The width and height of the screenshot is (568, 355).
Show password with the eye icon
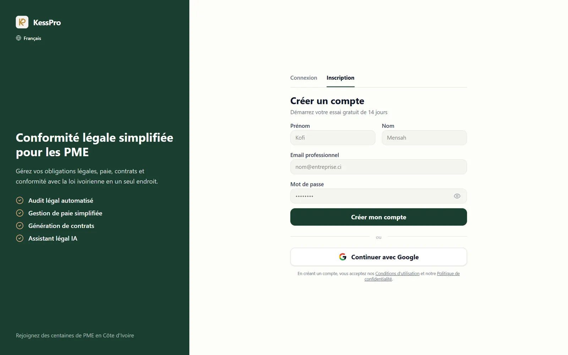pyautogui.click(x=457, y=196)
